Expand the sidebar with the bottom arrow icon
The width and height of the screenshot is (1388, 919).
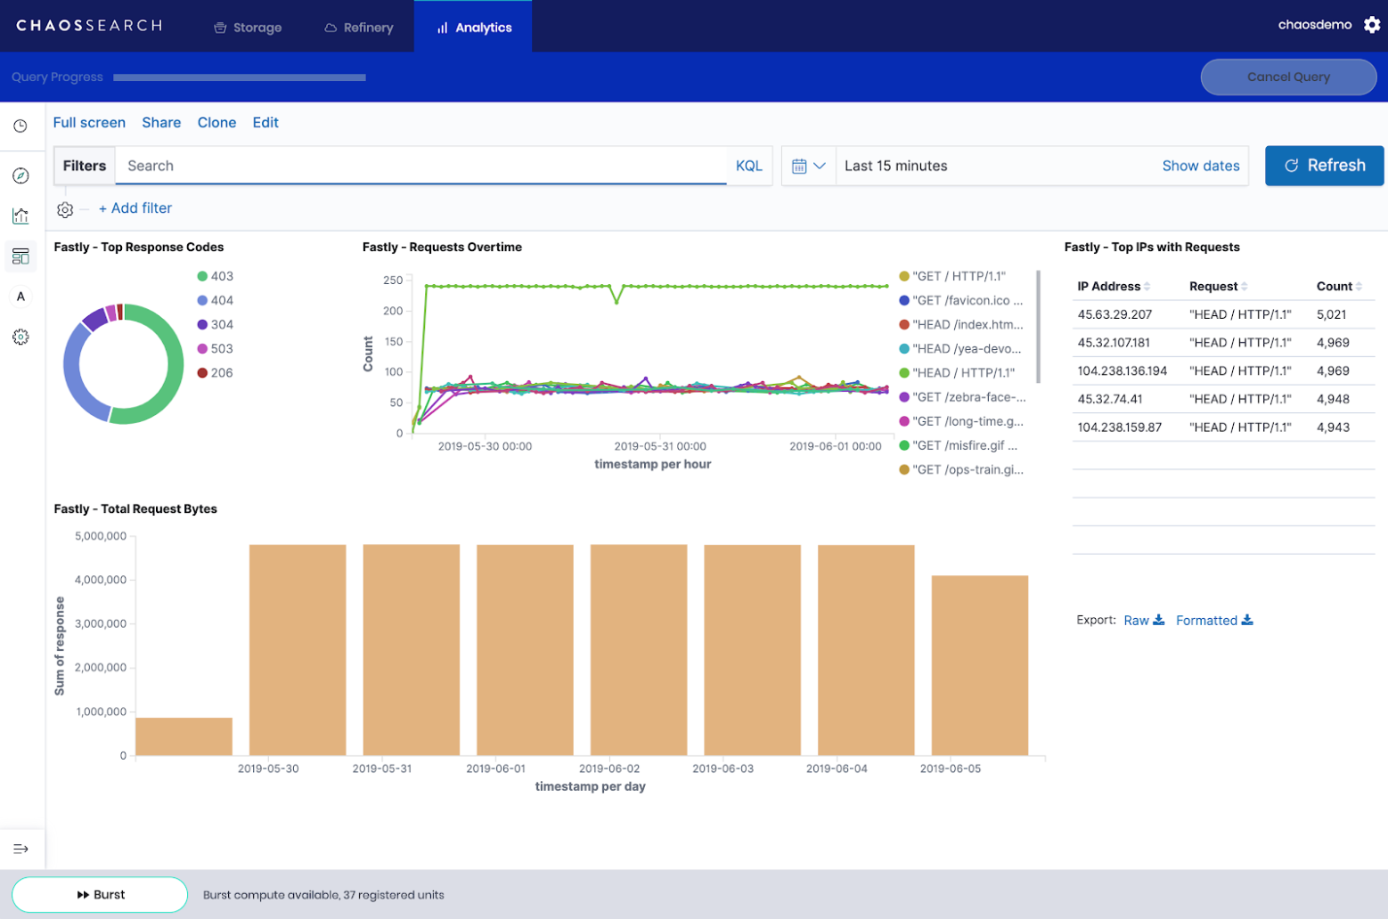(20, 849)
